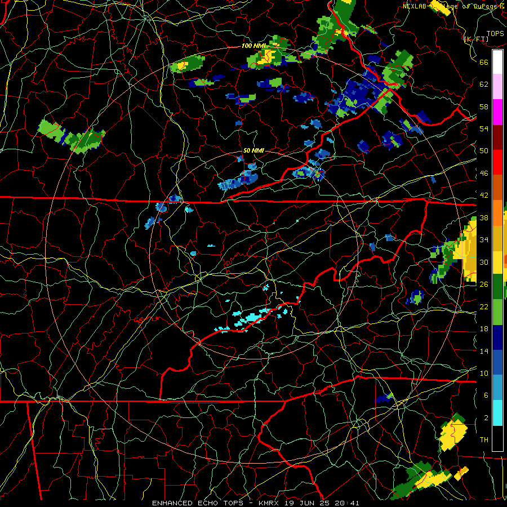Viewport: 507px width, 507px height.
Task: Click the legend value 46
Action: pyautogui.click(x=484, y=174)
